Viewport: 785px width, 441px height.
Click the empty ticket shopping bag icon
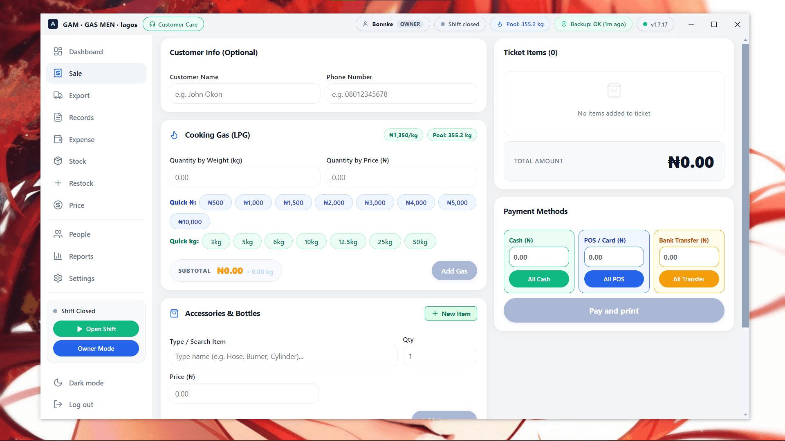click(614, 90)
